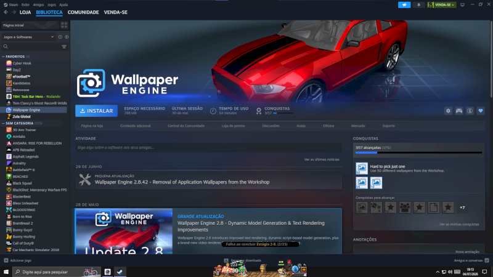Open the library filter options icon
The width and height of the screenshot is (493, 277).
coord(64,47)
